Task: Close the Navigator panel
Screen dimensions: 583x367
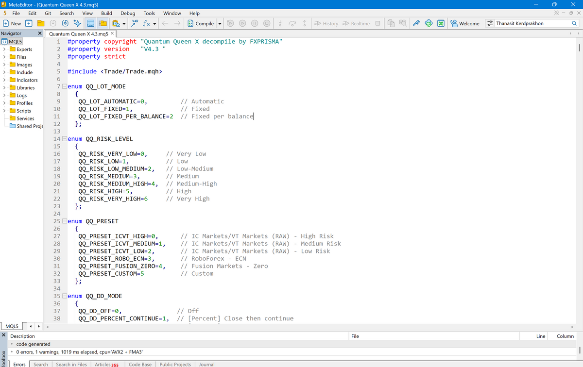Action: click(40, 33)
